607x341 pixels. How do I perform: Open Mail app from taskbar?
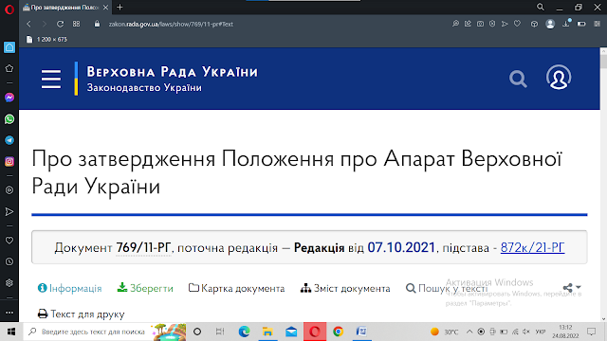(x=291, y=332)
